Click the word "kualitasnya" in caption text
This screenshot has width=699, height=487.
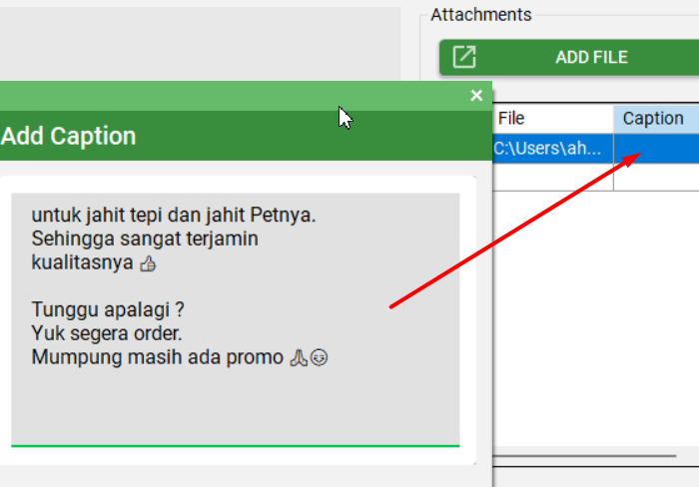tap(83, 263)
